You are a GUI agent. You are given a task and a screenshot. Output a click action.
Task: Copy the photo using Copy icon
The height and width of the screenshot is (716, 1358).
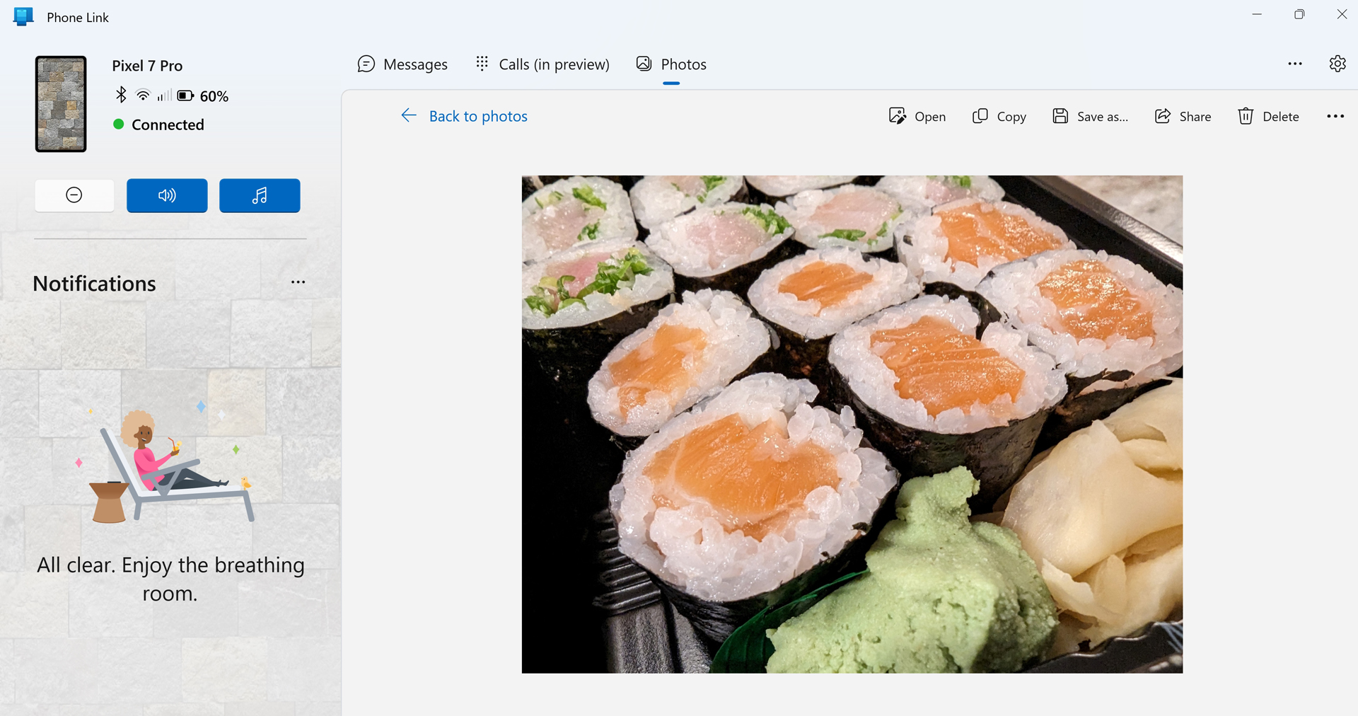pos(980,116)
